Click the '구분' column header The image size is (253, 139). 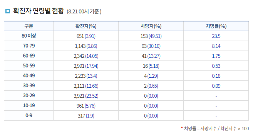point(29,26)
